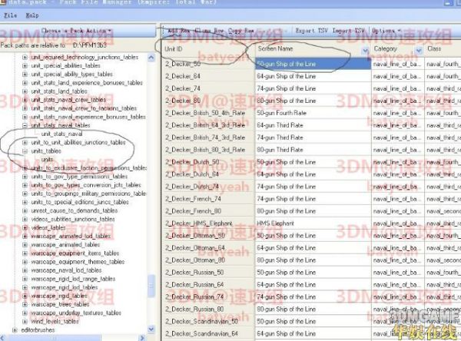Click plus icon beside wind_levels_tables
This screenshot has height=341, width=461.
click(25, 321)
